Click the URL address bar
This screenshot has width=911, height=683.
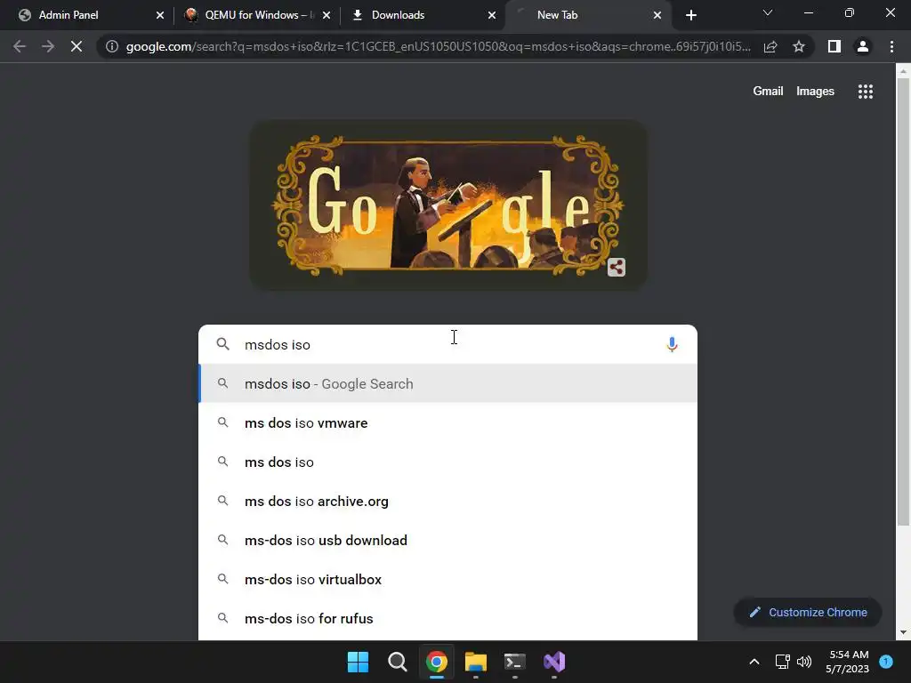point(438,46)
